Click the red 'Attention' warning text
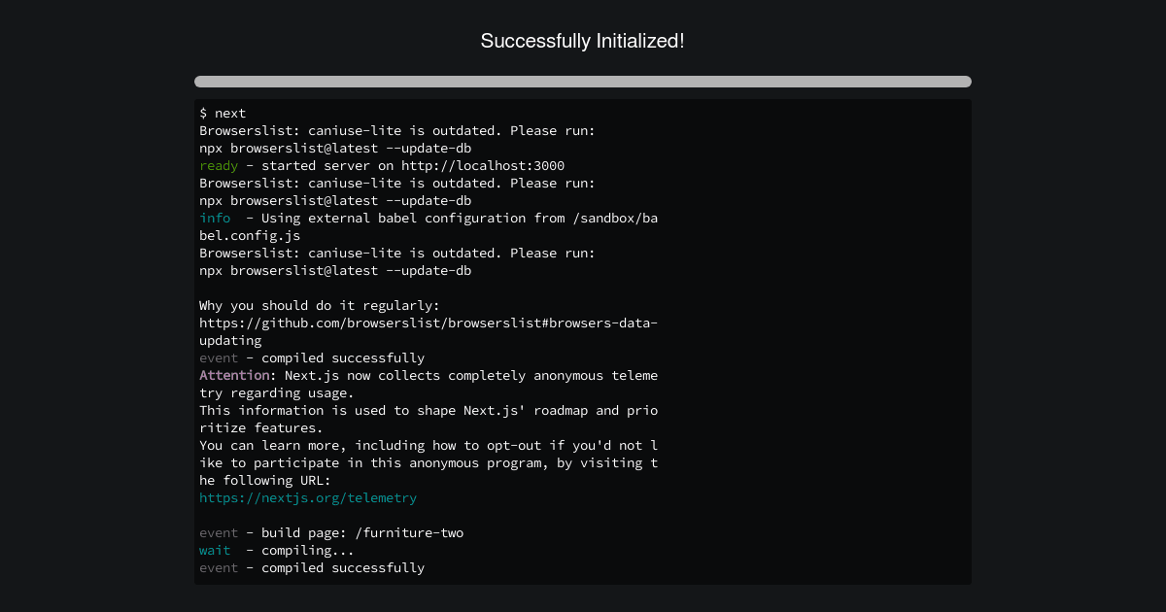 pos(233,375)
